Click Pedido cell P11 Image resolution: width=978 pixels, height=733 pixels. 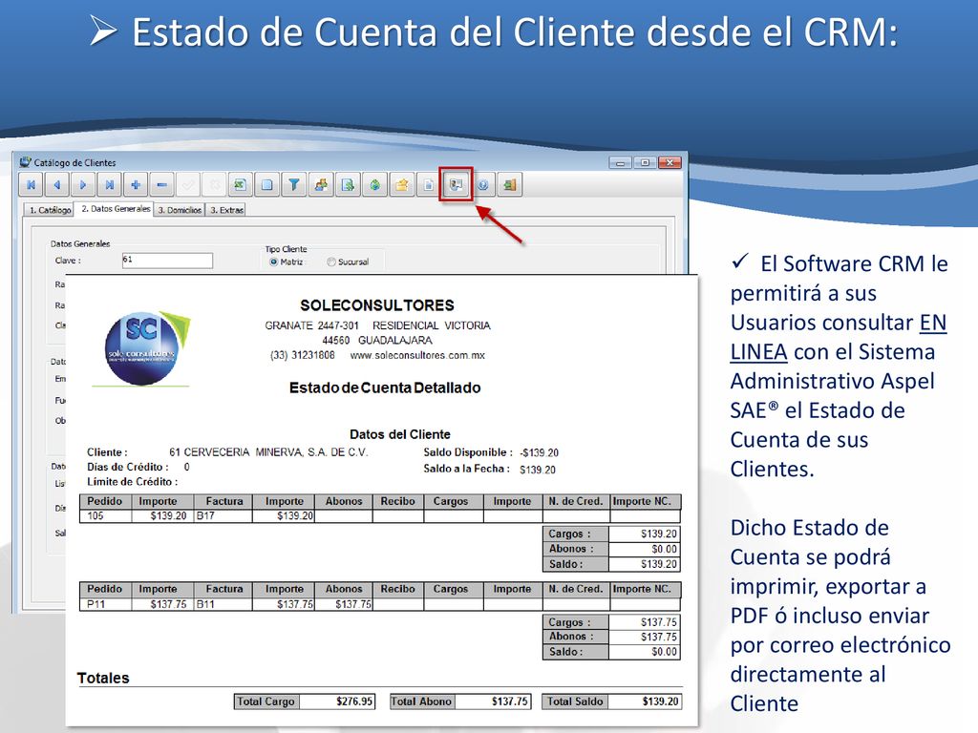coord(105,604)
